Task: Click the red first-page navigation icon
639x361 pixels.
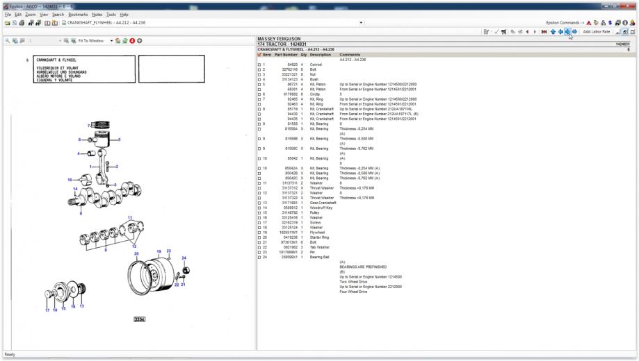Action: (x=544, y=32)
